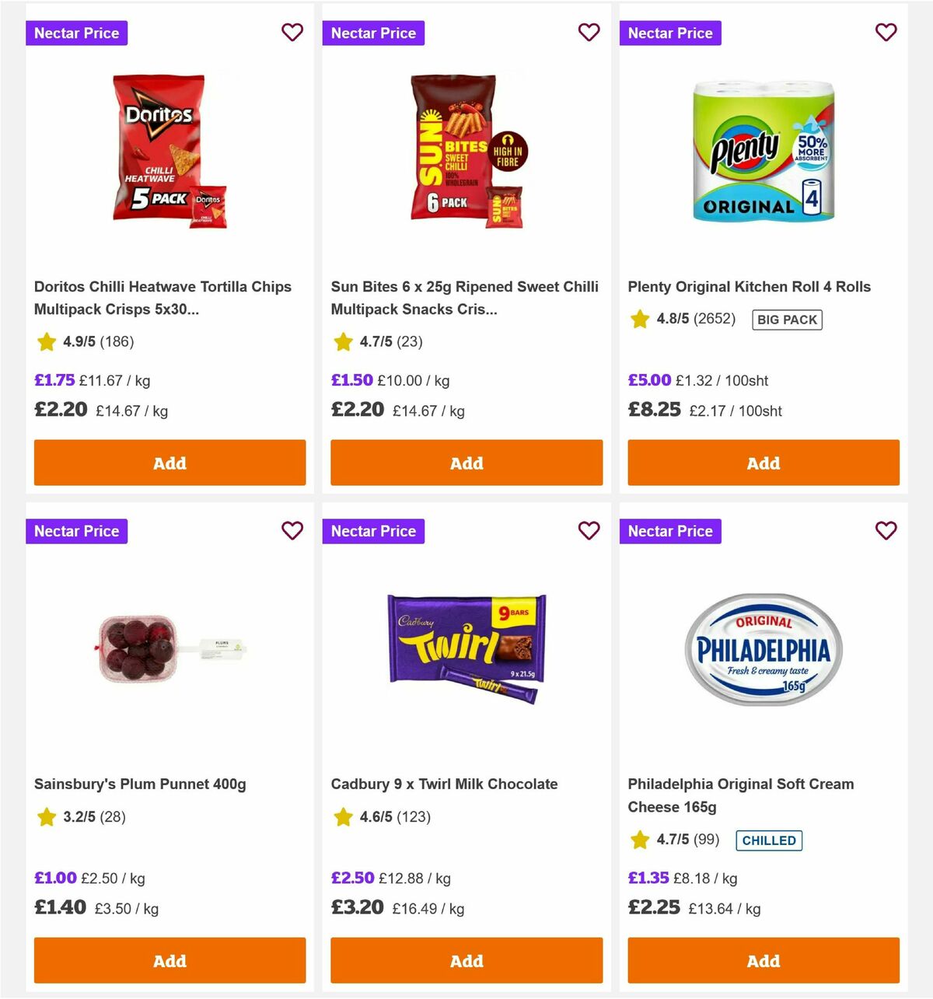The height and width of the screenshot is (999, 933).
Task: Click the heart icon for Plenty Kitchen Roll
Action: click(x=886, y=33)
